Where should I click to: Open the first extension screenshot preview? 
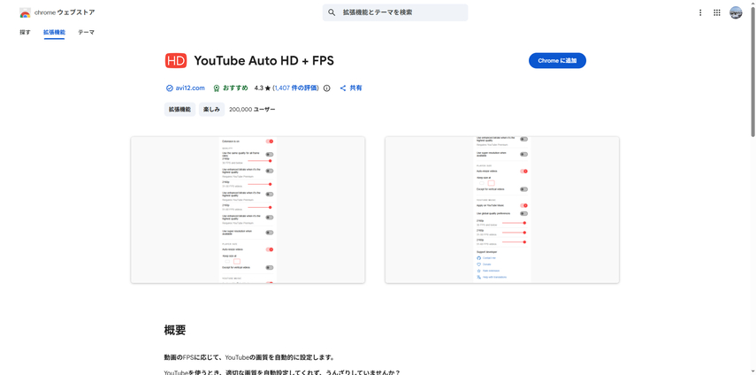click(x=248, y=210)
